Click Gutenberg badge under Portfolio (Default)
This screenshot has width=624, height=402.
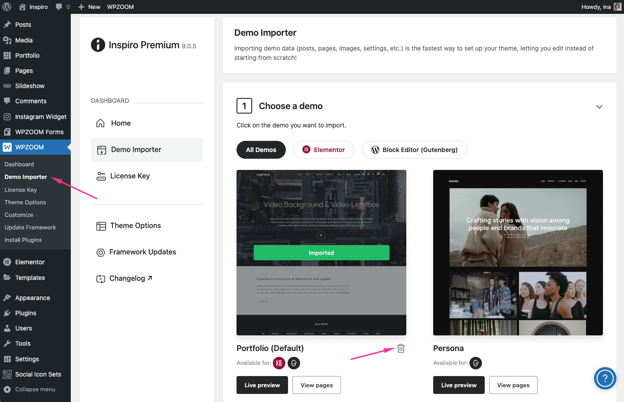(x=294, y=363)
